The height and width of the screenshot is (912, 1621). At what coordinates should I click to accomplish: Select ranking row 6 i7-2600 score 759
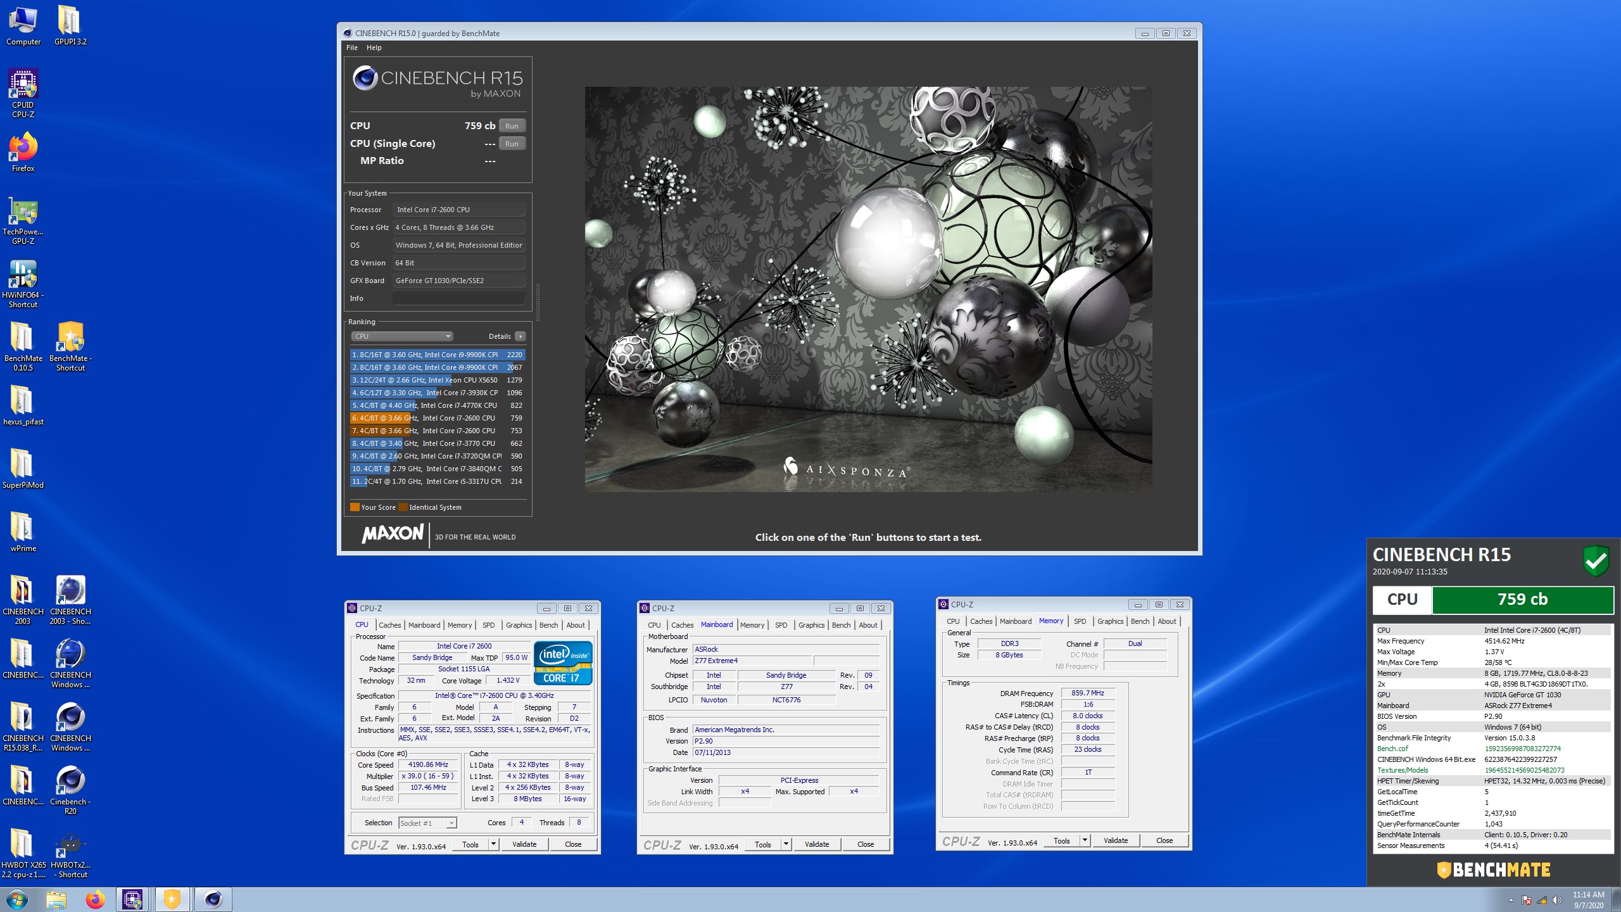[438, 418]
